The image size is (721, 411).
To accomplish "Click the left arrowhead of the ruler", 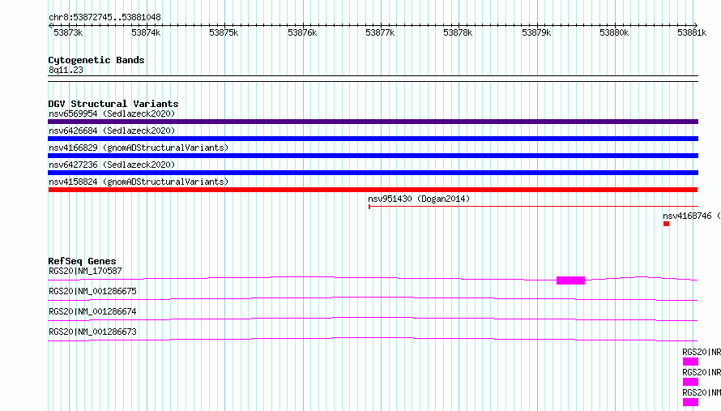I will pos(50,25).
